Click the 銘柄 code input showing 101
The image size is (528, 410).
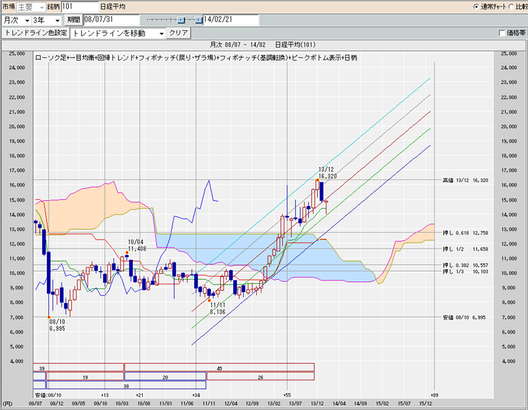[80, 7]
